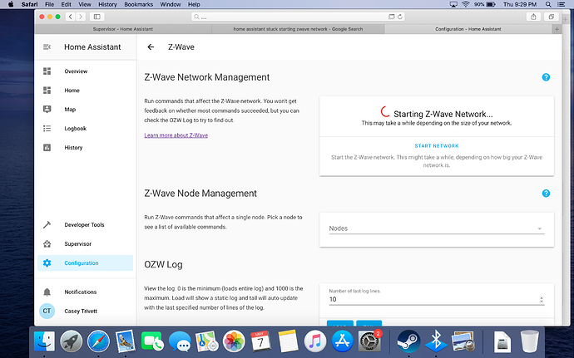Click help icon for Z-Wave Network Management
The width and height of the screenshot is (574, 358).
pos(546,77)
